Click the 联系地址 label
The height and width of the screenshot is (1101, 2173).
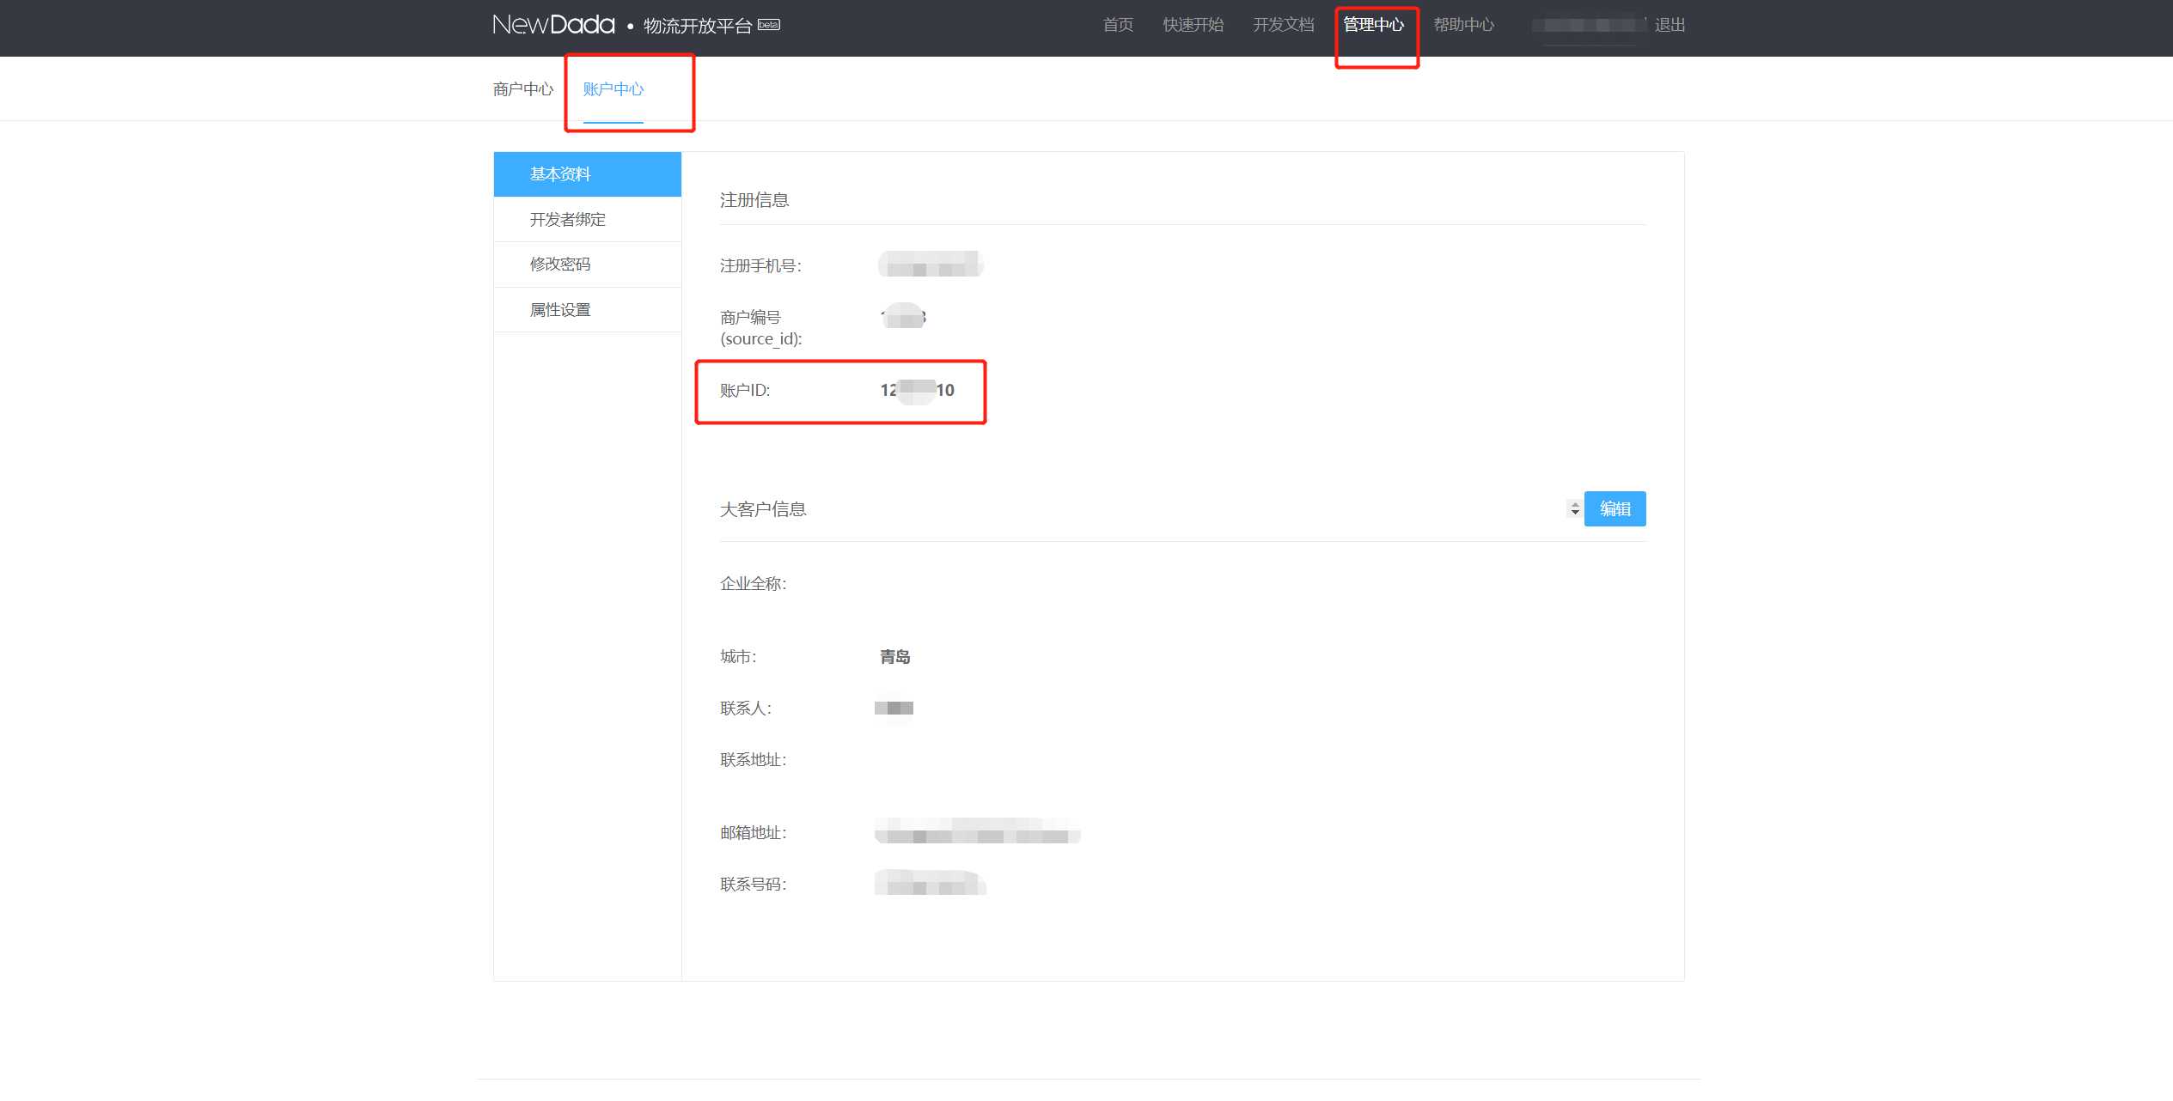(754, 760)
